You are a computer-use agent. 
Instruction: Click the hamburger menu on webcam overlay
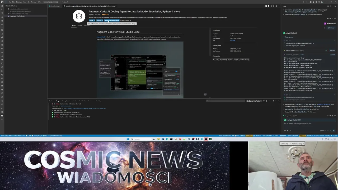coord(252,150)
